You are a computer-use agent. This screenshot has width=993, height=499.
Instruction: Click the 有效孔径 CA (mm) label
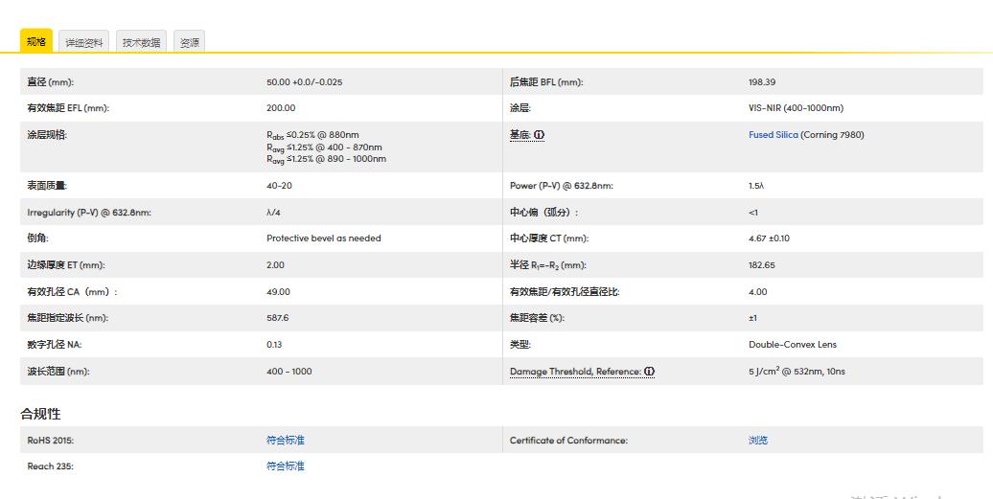72,292
